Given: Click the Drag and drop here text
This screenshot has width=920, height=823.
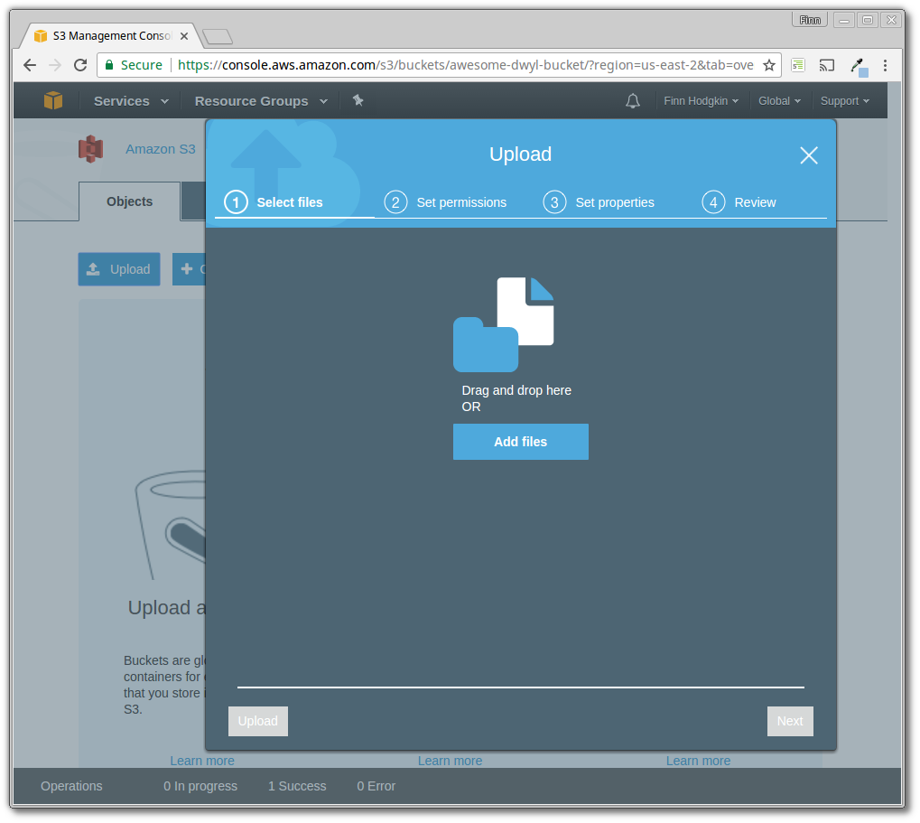Looking at the screenshot, I should point(516,390).
